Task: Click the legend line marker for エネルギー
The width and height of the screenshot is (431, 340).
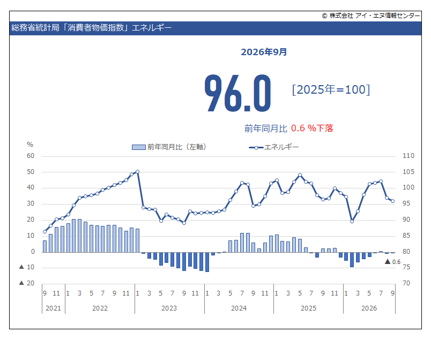Action: tap(256, 147)
